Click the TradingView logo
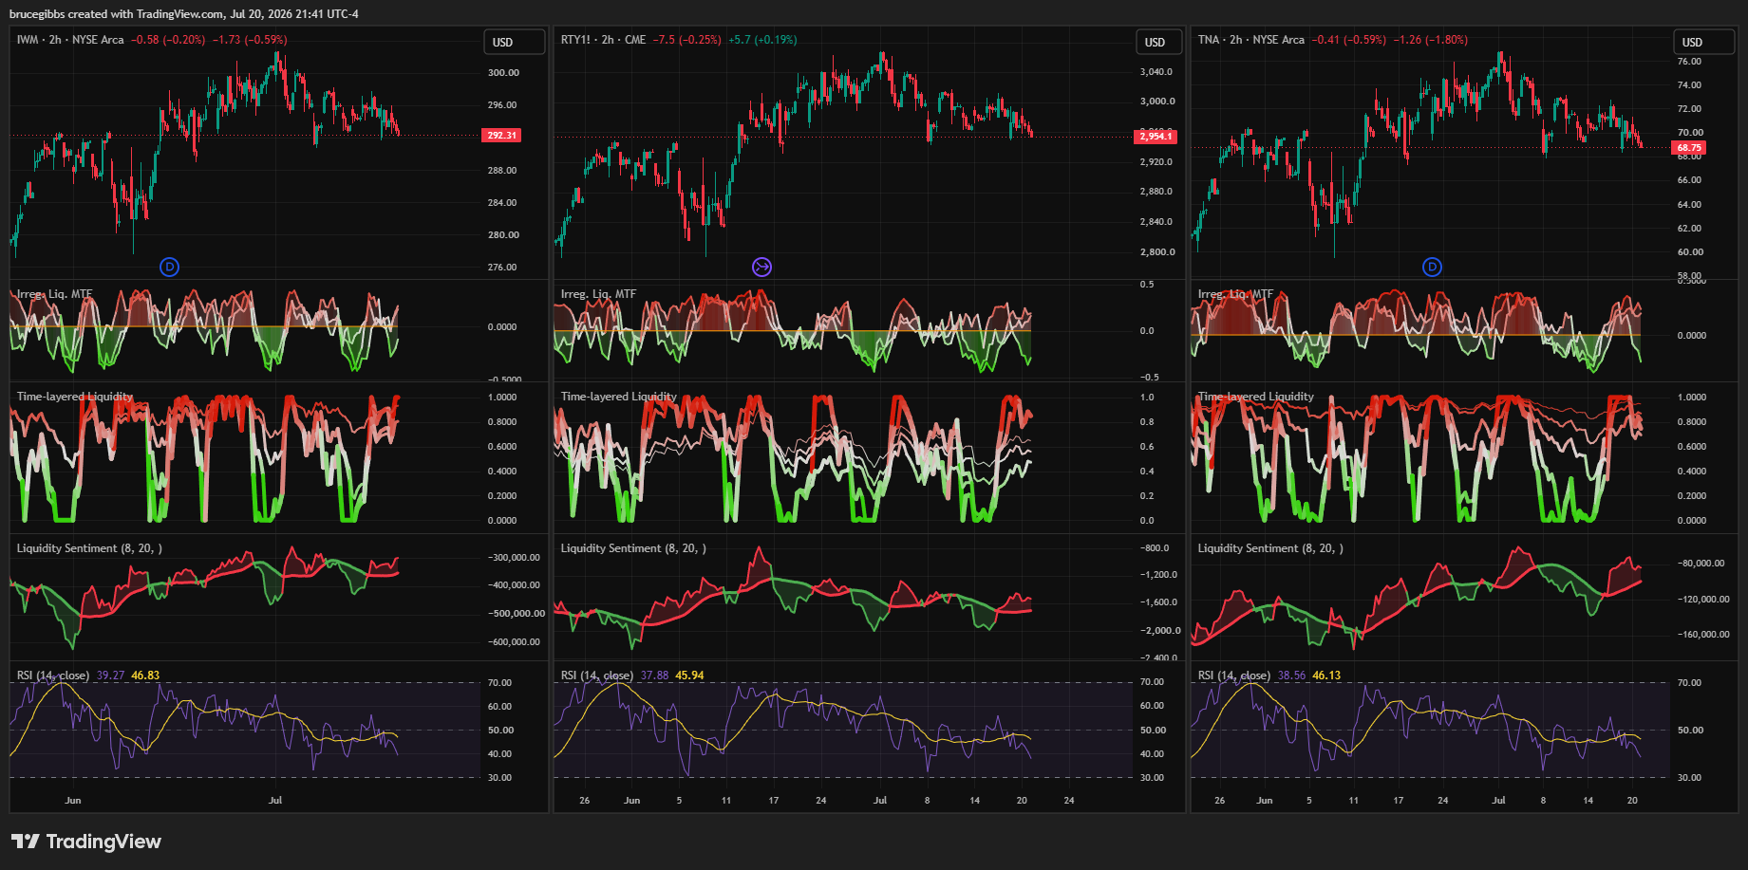Viewport: 1748px width, 870px height. coord(86,842)
